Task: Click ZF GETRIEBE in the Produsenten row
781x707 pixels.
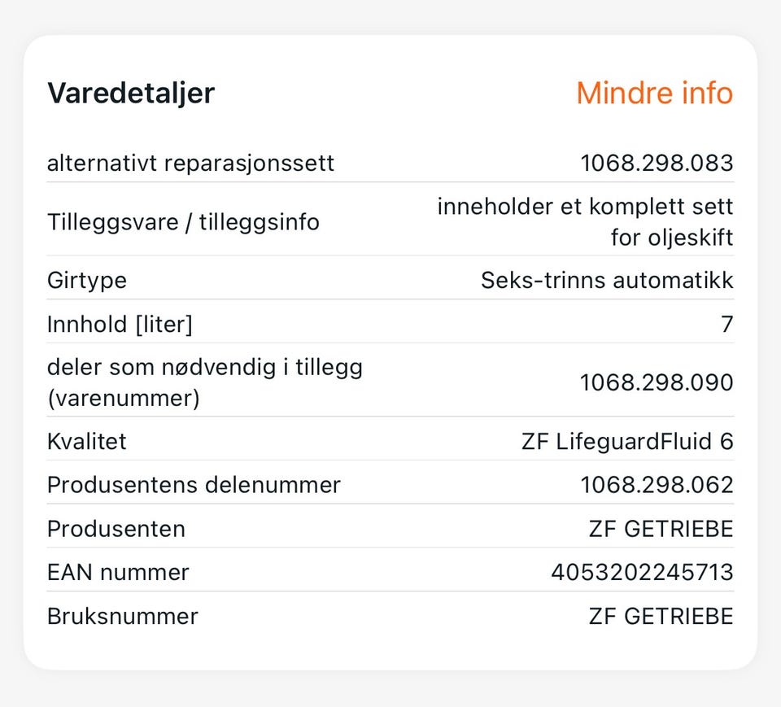Action: point(661,529)
